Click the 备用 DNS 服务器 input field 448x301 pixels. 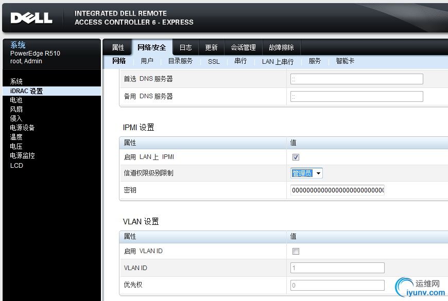pos(356,97)
